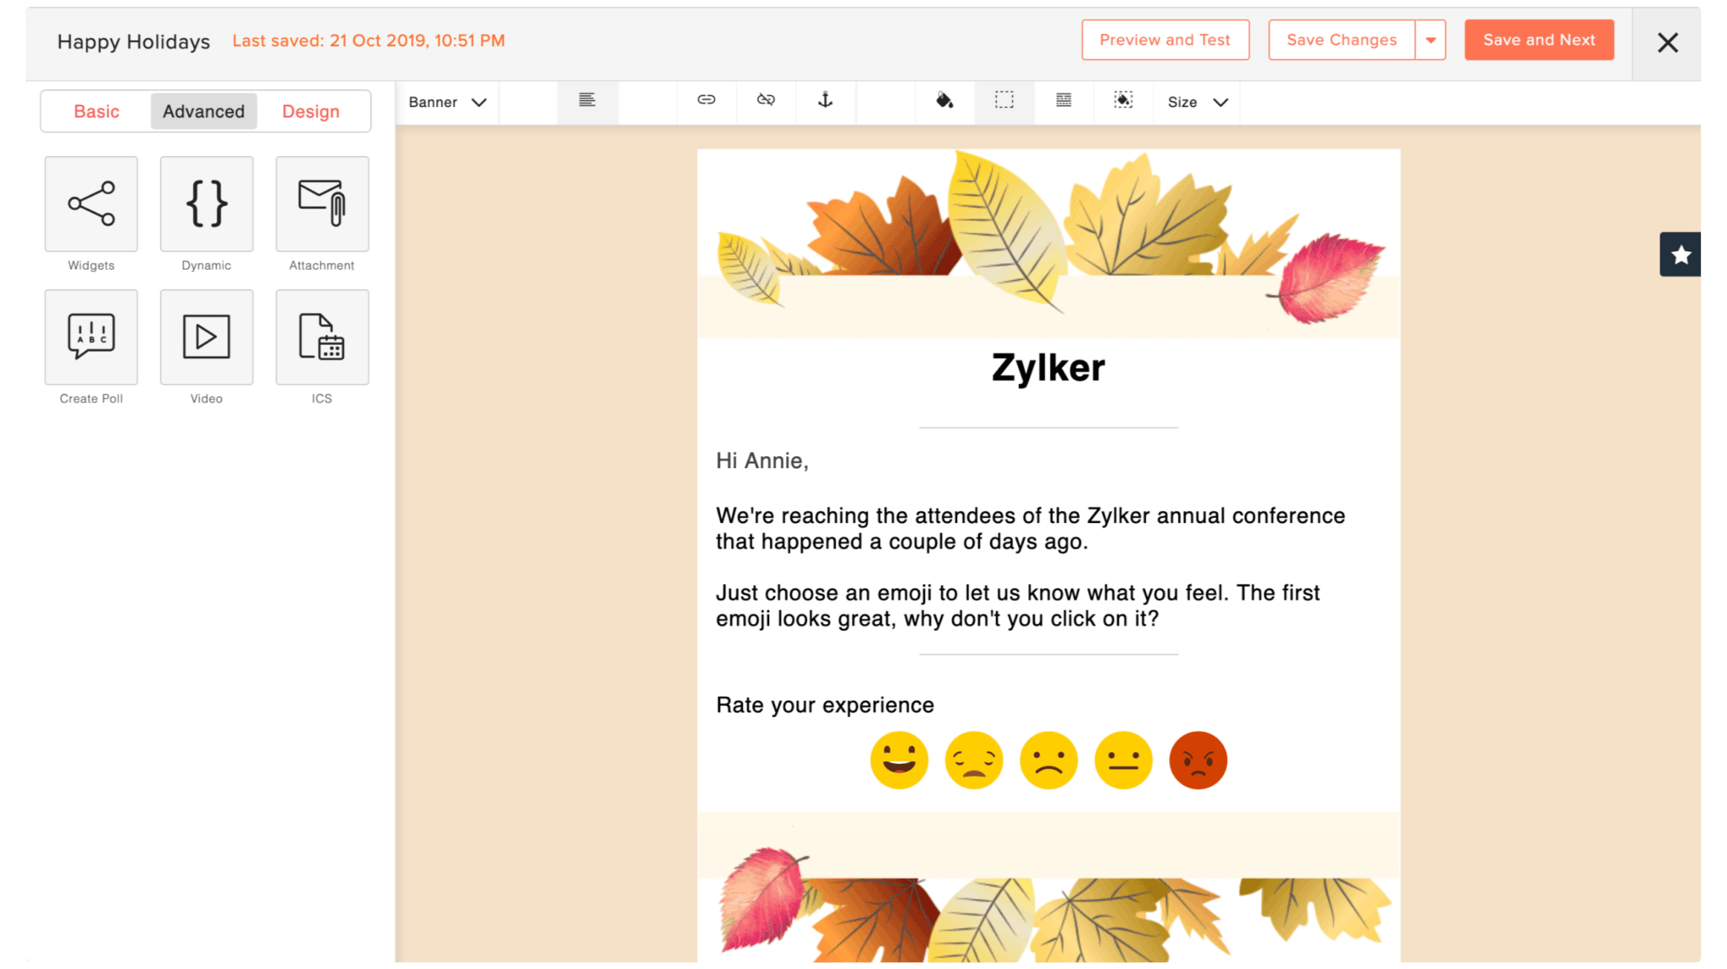Click the paragraph starting 'Just choose an emoji'
The width and height of the screenshot is (1727, 969).
1018,606
